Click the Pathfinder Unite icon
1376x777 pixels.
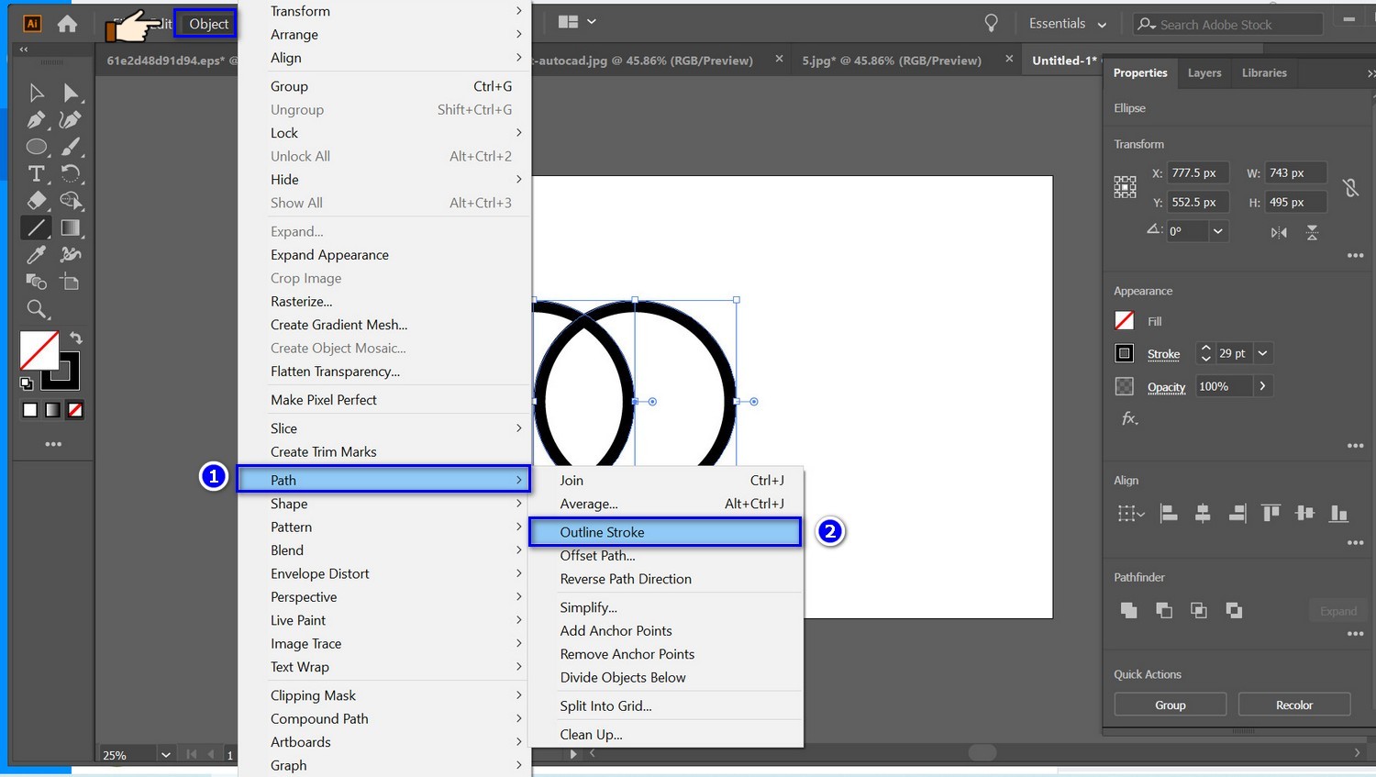tap(1129, 610)
